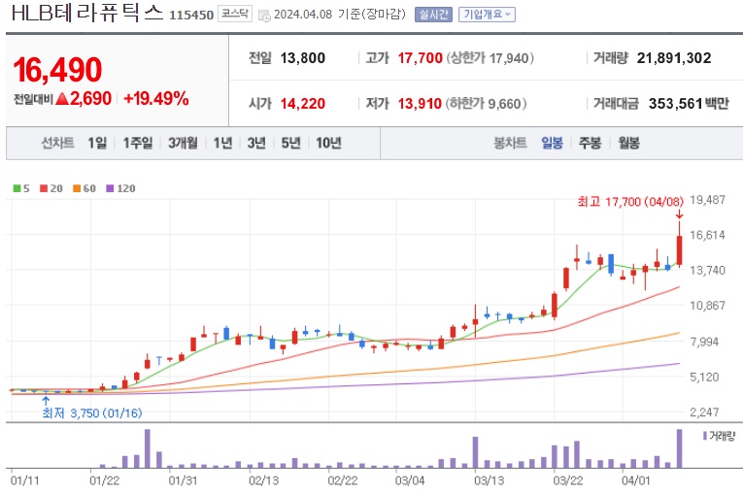743x494 pixels.
Task: Click the opening price value 14,220
Action: pyautogui.click(x=303, y=103)
